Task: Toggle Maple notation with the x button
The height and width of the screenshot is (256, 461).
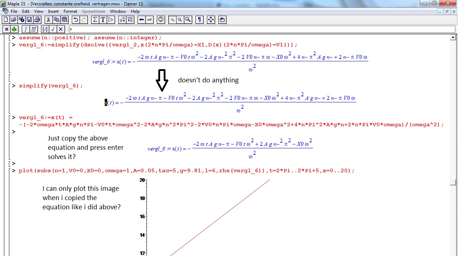Action: [x=6, y=29]
